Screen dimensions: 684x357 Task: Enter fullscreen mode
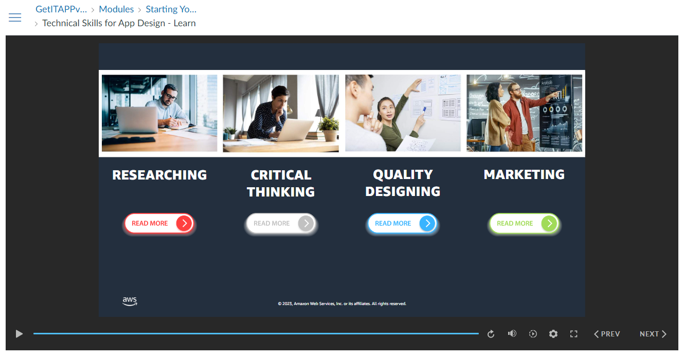574,334
